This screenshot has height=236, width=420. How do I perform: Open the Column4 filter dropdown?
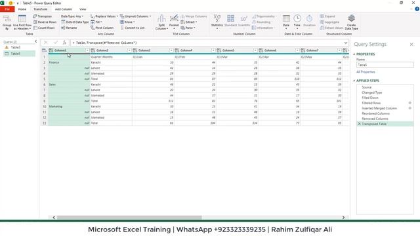213,50
